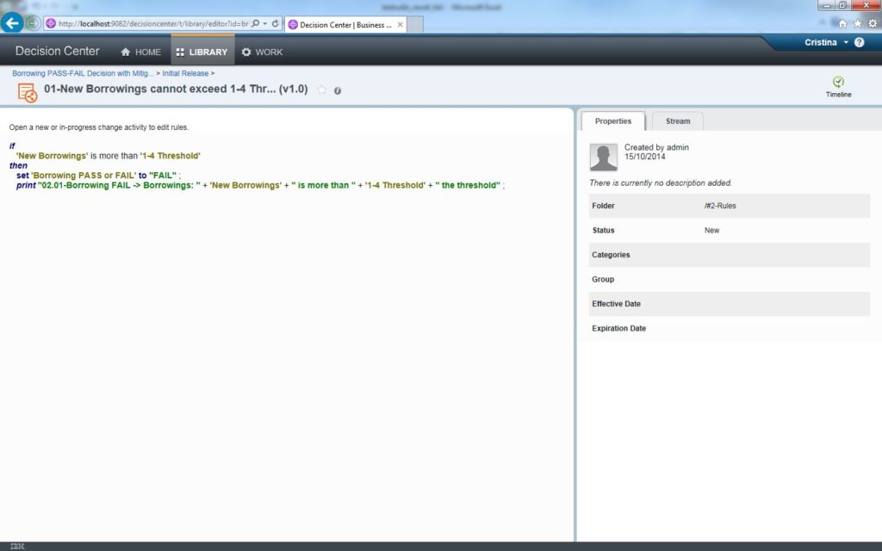Open the Cristina user dropdown menu

click(x=825, y=42)
